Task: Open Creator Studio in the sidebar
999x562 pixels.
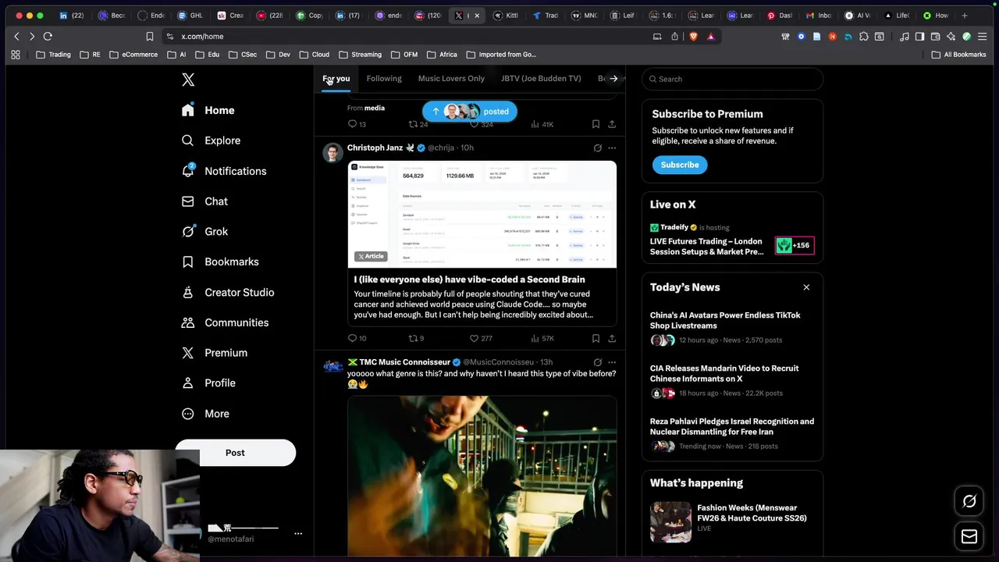Action: click(228, 293)
